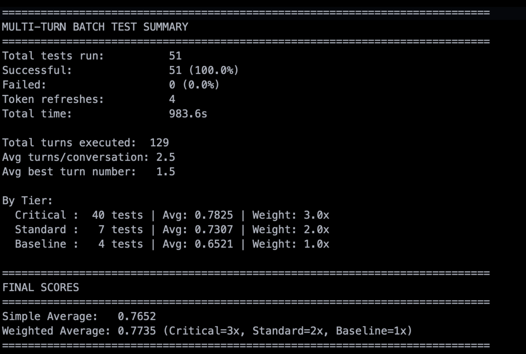Image resolution: width=526 pixels, height=354 pixels.
Task: Click the 40 tests count in Critical row
Action: tap(117, 215)
